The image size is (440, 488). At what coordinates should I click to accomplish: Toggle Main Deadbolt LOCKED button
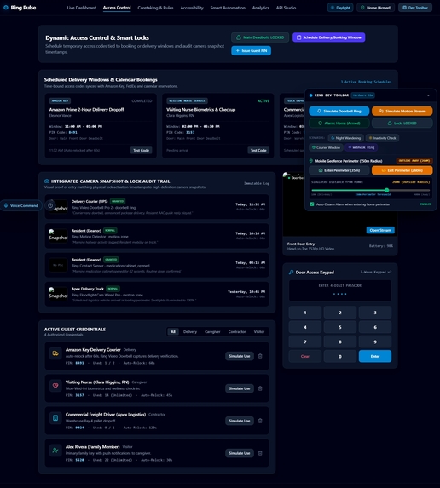[260, 37]
